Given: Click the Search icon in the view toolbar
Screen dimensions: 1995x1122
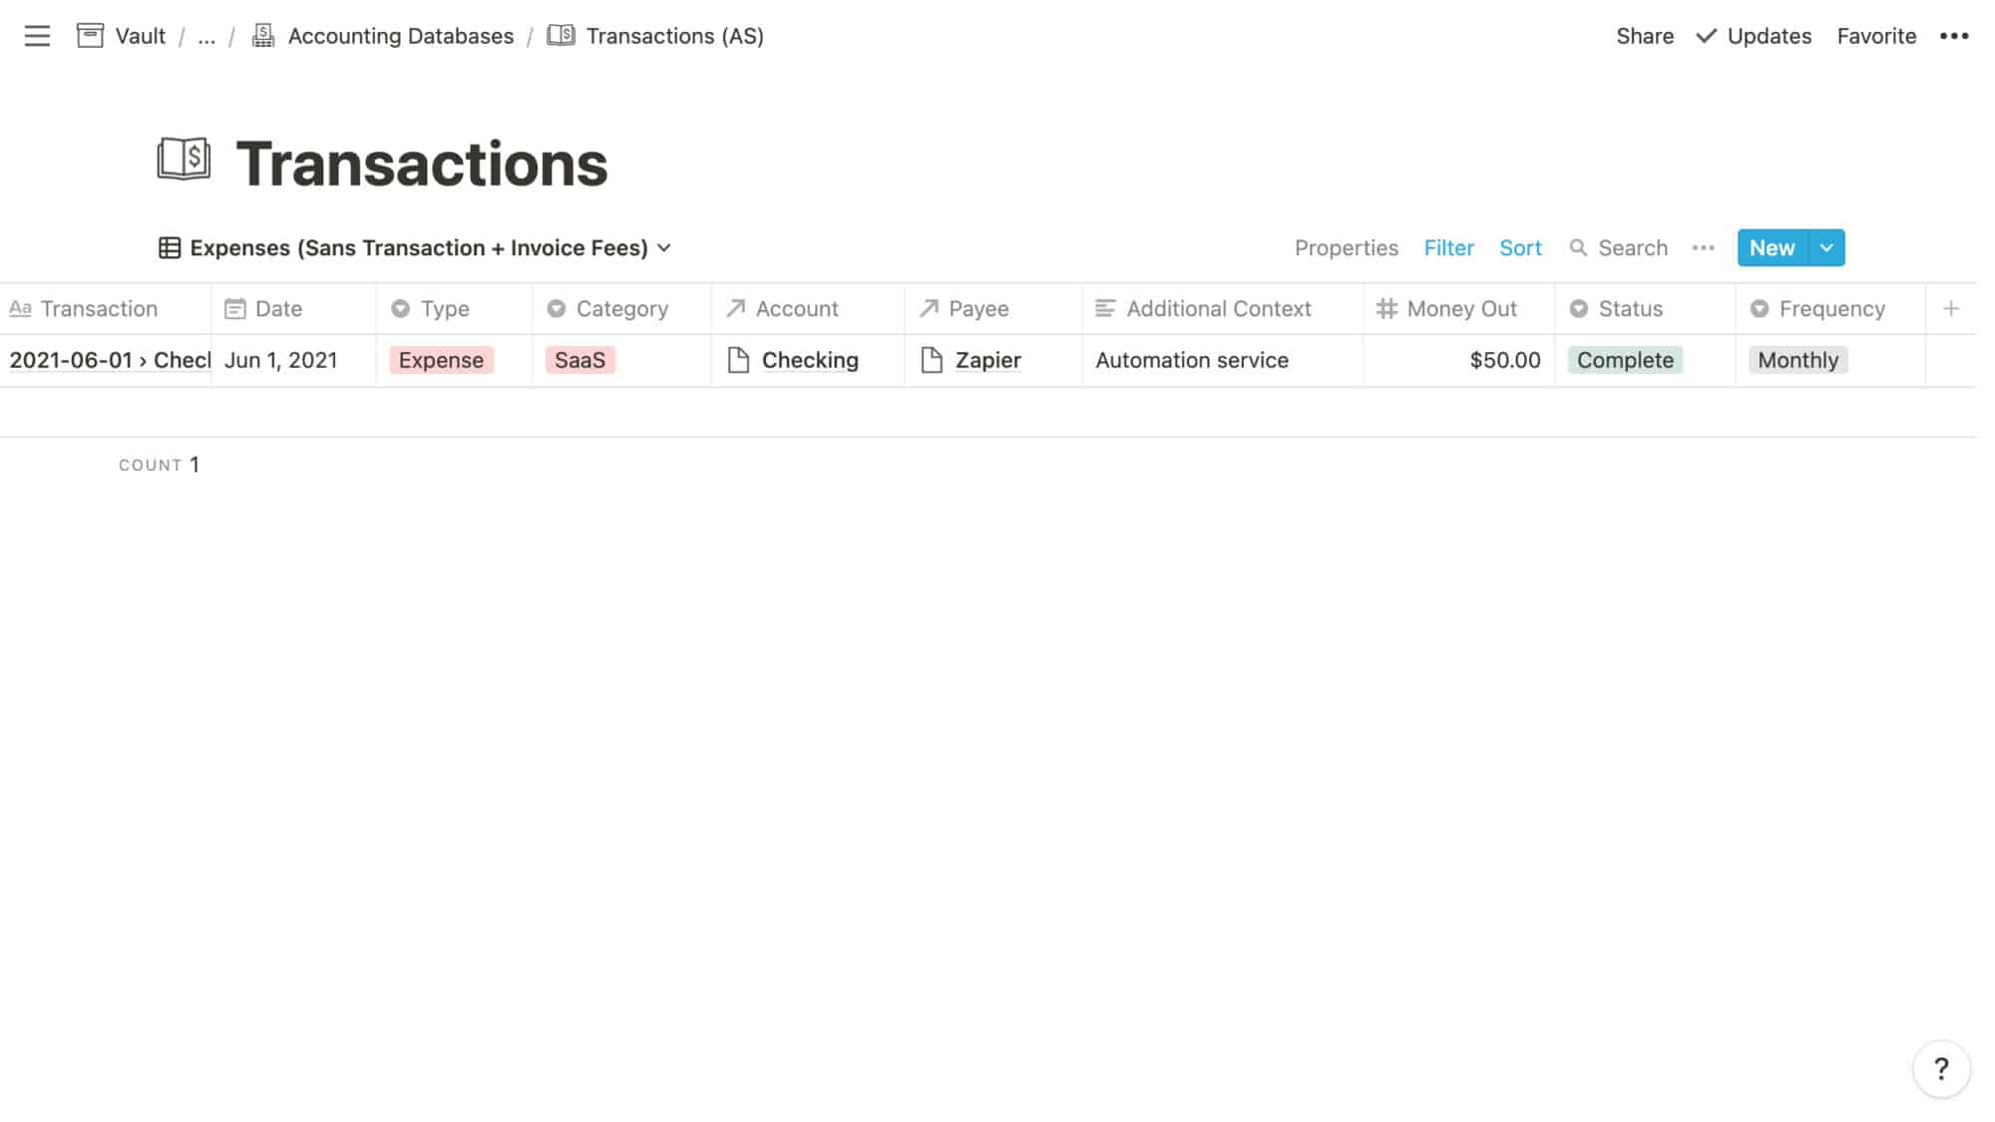Looking at the screenshot, I should (x=1580, y=247).
